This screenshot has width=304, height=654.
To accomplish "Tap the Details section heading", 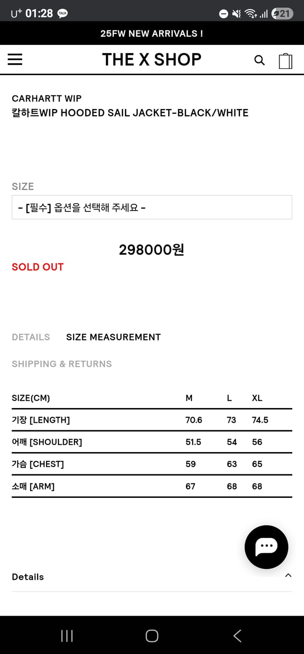I will coord(28,577).
